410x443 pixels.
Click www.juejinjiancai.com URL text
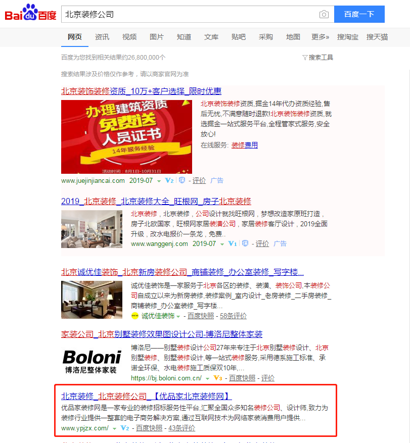pos(93,180)
